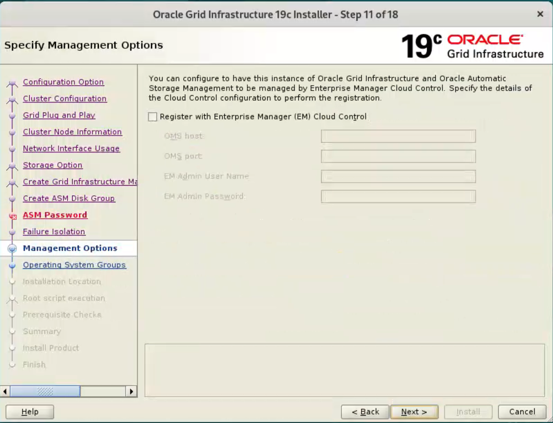The height and width of the screenshot is (423, 553).
Task: Select the current Management Options step
Action: pos(70,248)
